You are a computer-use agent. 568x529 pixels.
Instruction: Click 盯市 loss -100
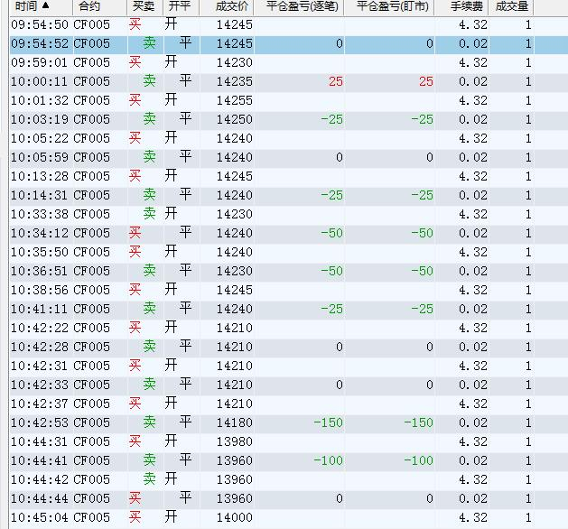click(419, 460)
